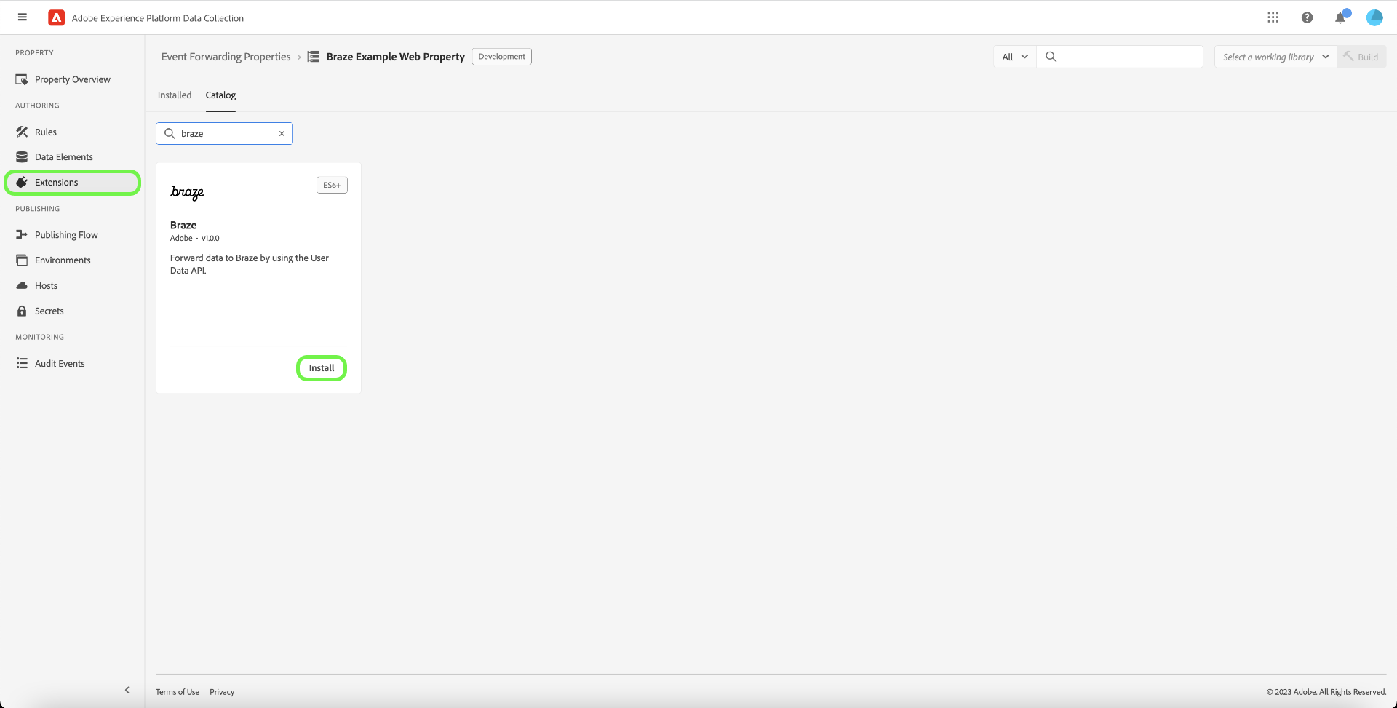This screenshot has height=708, width=1397.
Task: Open Terms of Use link
Action: pyautogui.click(x=178, y=692)
